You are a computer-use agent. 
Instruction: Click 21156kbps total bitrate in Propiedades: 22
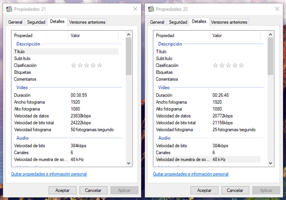pyautogui.click(x=223, y=123)
